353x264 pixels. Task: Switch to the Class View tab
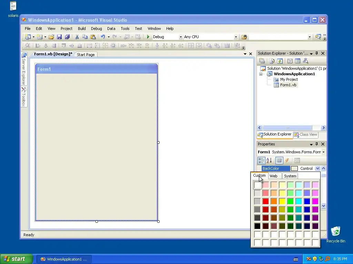(x=306, y=134)
